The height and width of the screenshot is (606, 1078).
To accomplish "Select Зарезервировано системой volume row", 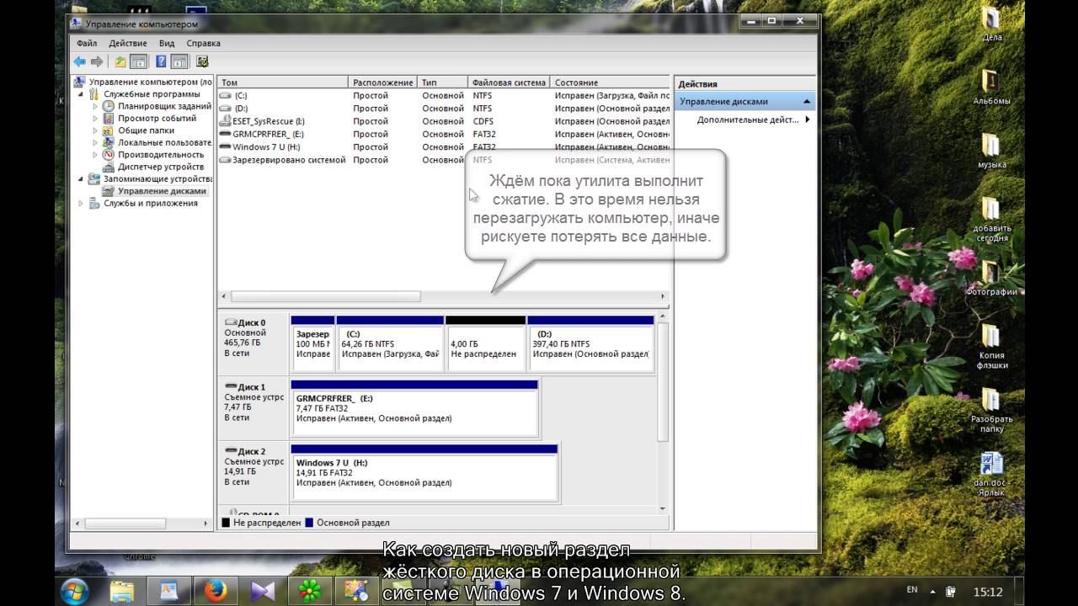I will pyautogui.click(x=444, y=160).
